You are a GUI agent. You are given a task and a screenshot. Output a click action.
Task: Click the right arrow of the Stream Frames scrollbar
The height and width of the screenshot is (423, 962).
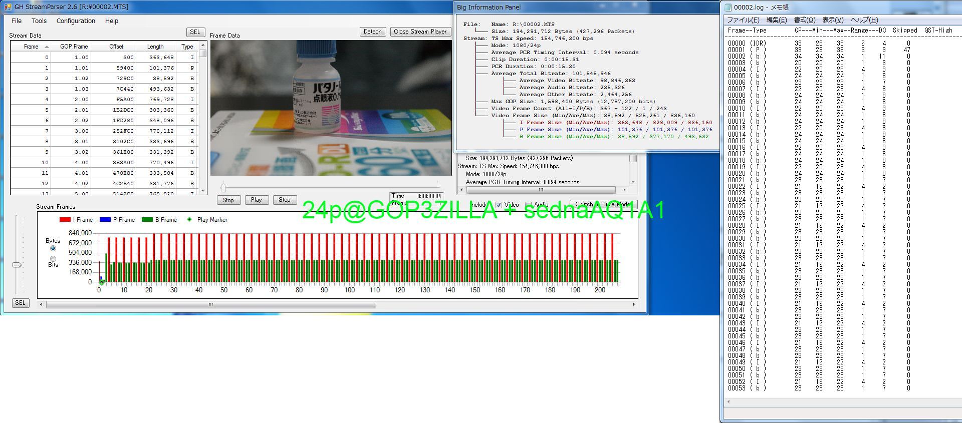tap(634, 304)
